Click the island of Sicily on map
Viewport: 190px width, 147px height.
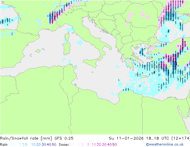[91, 63]
